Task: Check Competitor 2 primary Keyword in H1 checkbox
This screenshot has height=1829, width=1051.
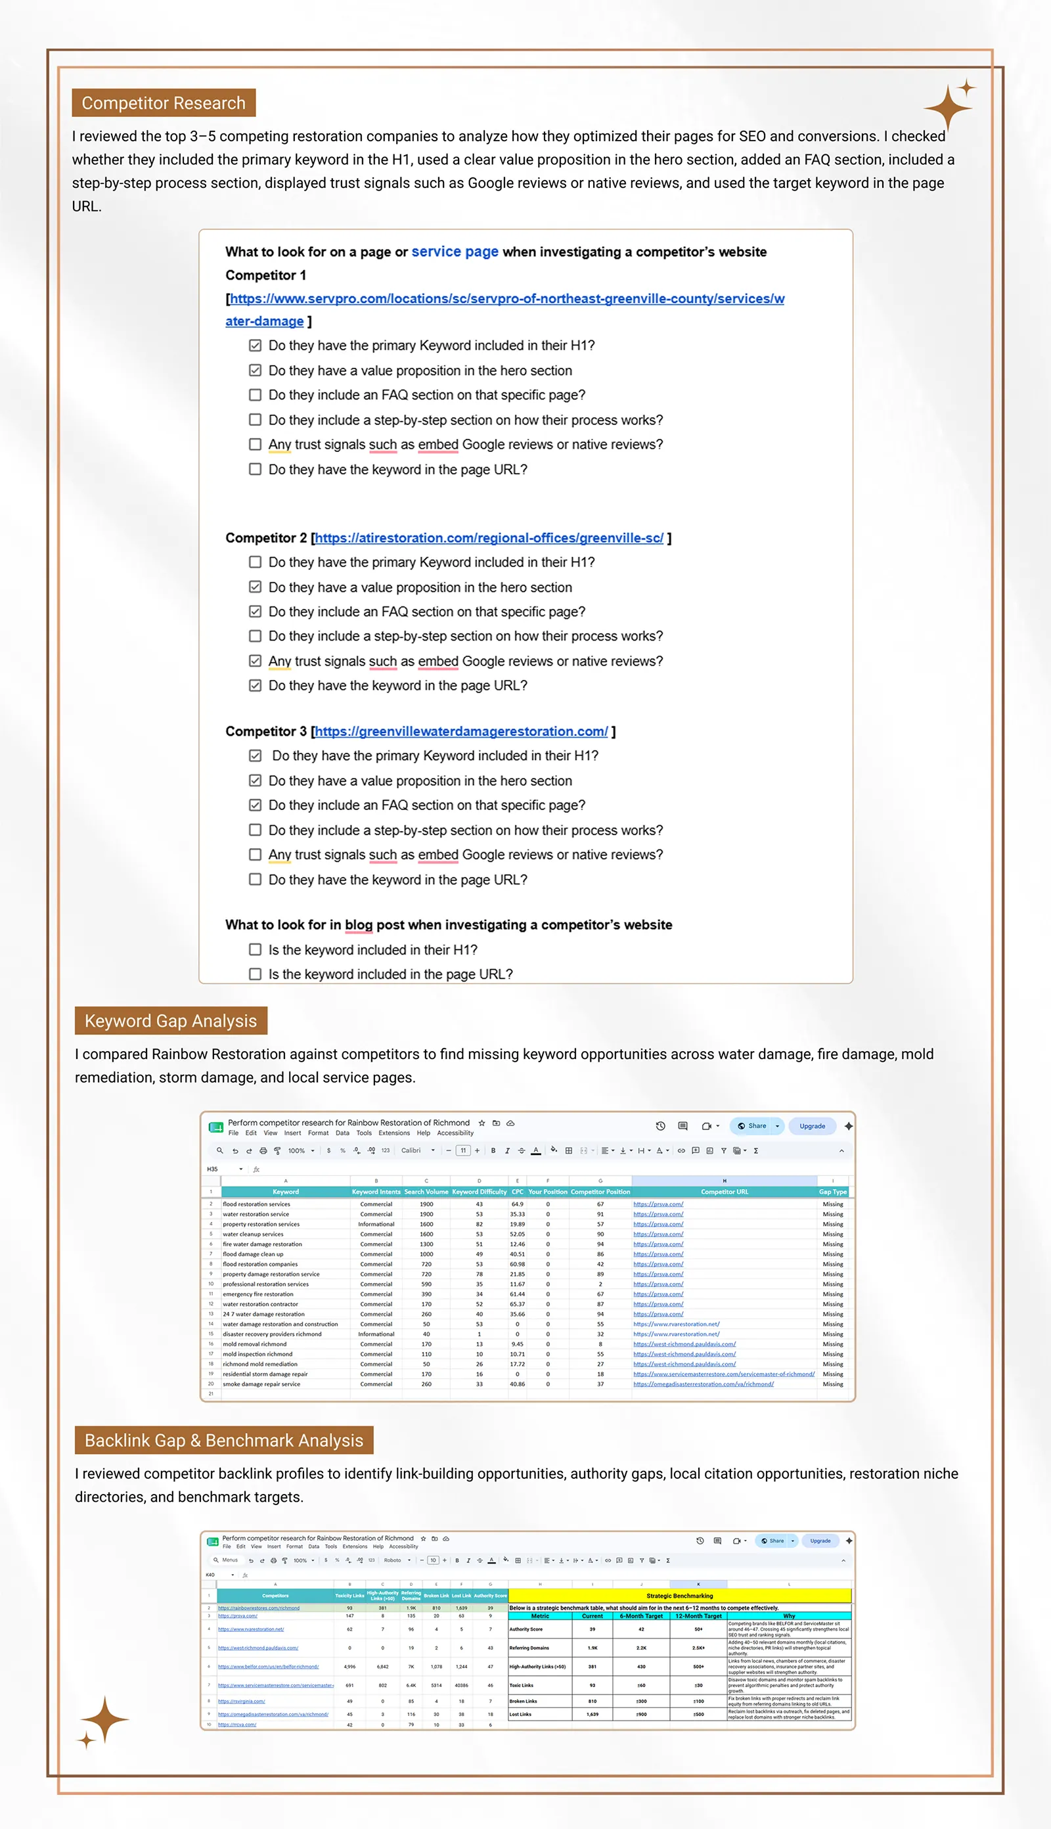Action: click(x=255, y=562)
